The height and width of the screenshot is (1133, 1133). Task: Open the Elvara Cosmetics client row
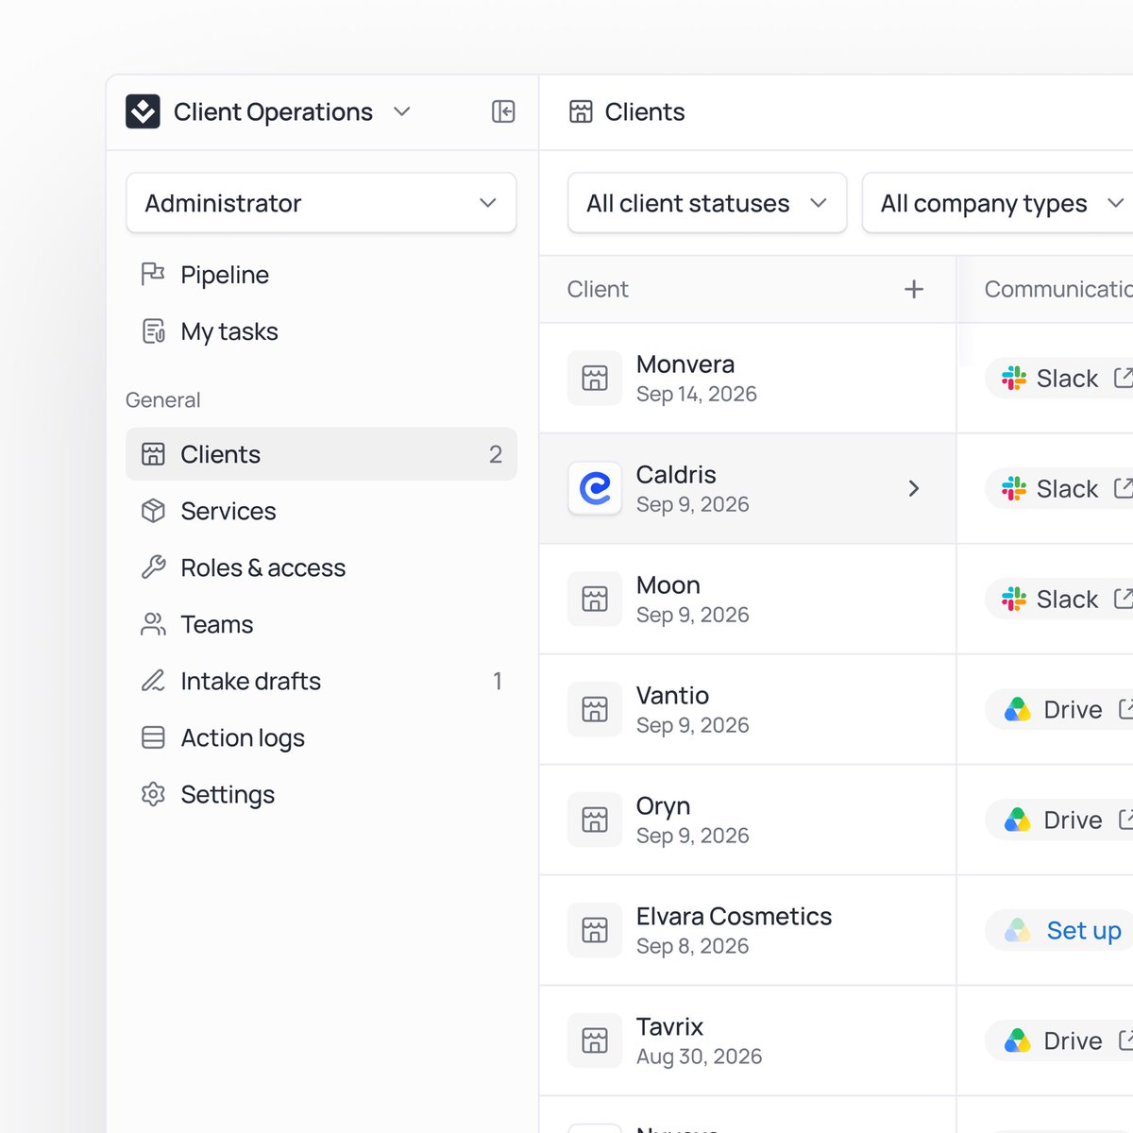[748, 931]
